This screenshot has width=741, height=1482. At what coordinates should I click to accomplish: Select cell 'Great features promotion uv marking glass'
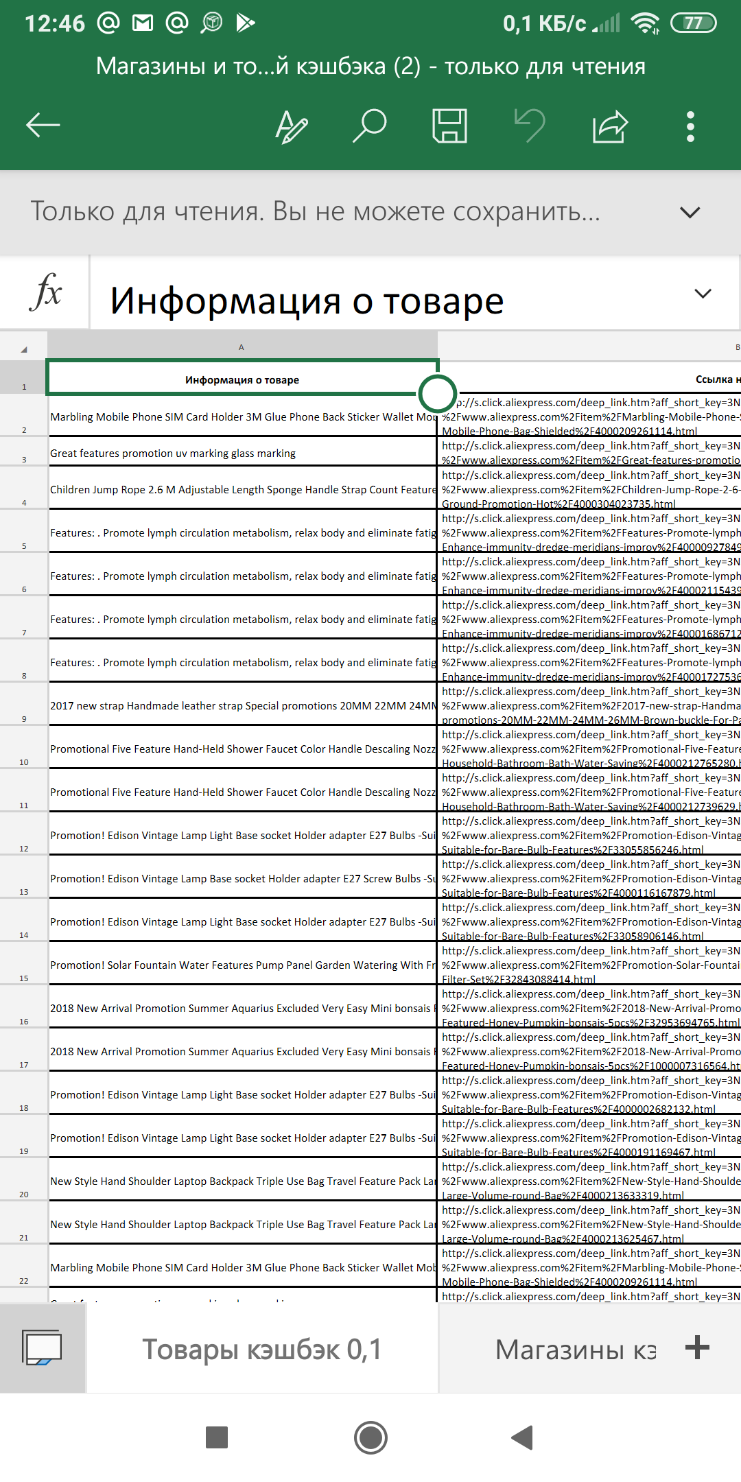[242, 452]
